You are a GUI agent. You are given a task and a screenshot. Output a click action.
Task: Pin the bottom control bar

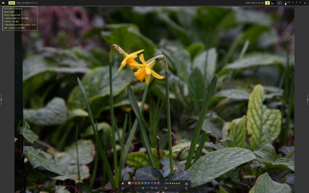(x=122, y=183)
